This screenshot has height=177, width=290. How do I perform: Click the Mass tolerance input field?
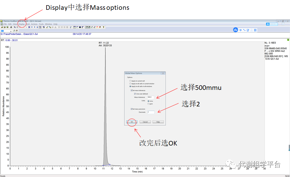pos(151,97)
